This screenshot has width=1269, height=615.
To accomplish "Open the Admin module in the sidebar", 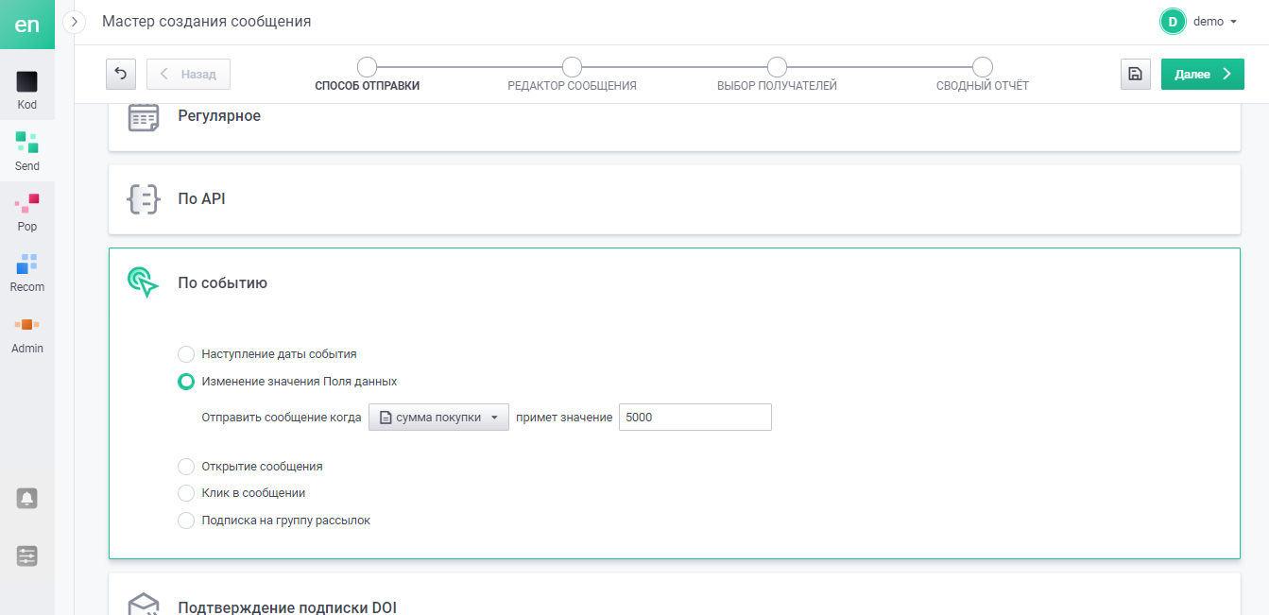I will tap(27, 333).
